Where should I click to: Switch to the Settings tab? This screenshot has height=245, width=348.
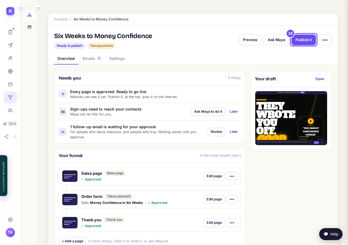coord(117,59)
